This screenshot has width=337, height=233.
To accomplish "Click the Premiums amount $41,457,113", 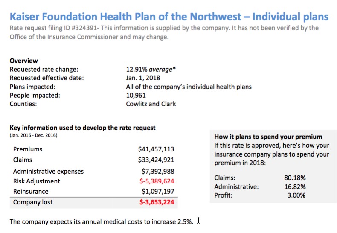I will pos(156,149).
